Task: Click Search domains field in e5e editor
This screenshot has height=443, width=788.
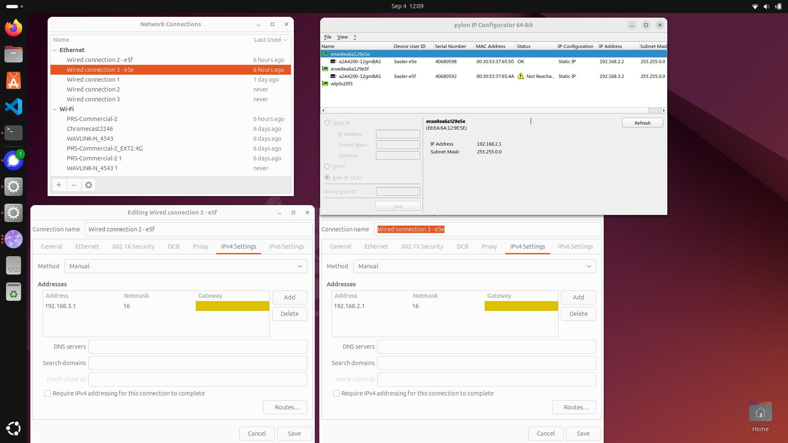Action: pyautogui.click(x=486, y=363)
